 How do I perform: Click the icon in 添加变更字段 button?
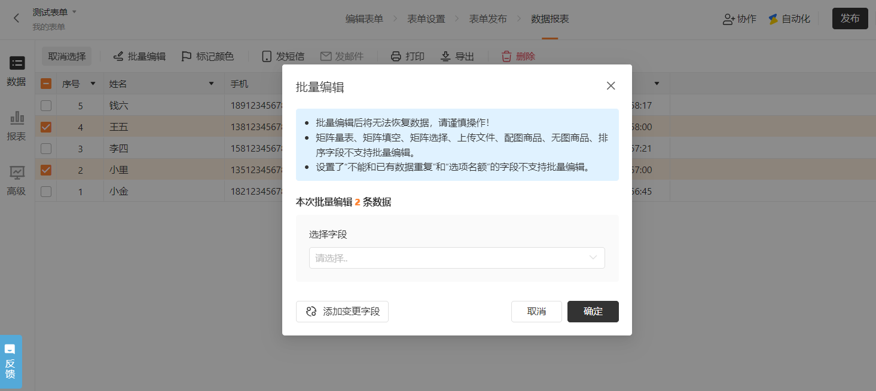click(311, 312)
